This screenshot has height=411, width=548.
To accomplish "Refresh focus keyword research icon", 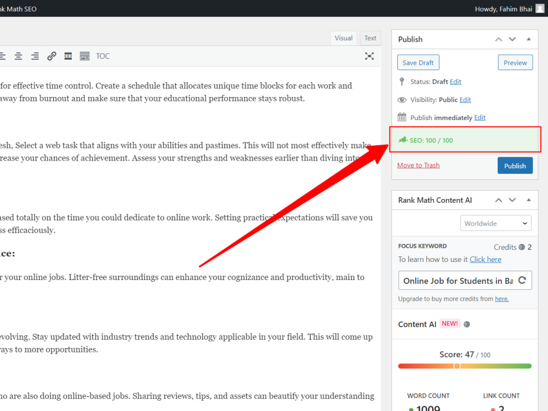I will (x=522, y=280).
